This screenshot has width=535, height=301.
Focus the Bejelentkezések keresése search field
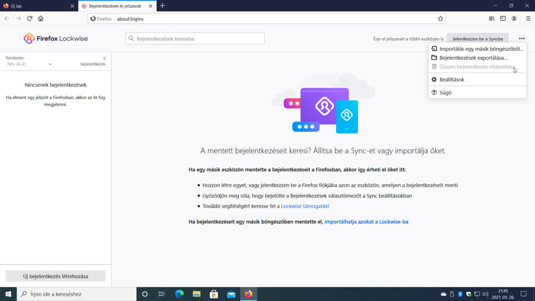tap(195, 39)
